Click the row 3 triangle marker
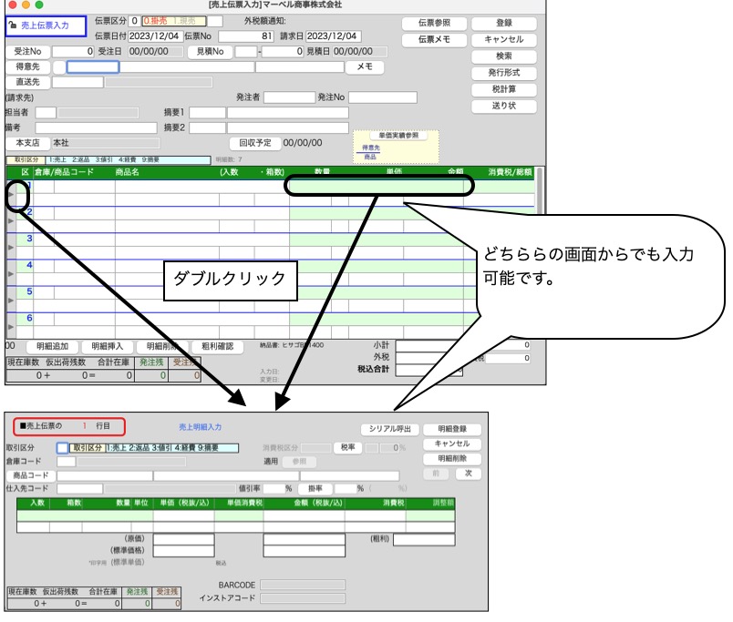Screen dimensions: 733x622 click(11, 247)
